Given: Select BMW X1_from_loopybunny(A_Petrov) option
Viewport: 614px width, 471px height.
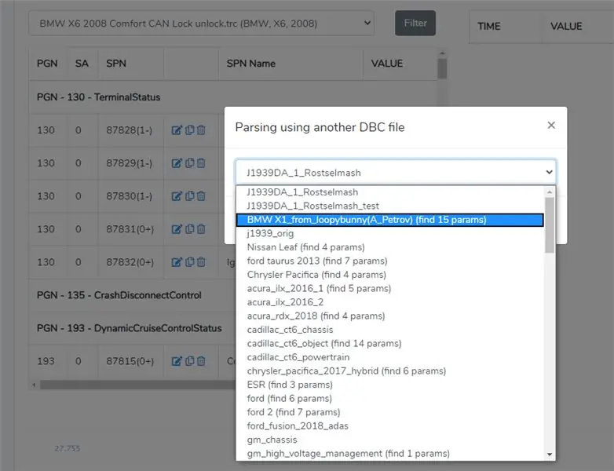Looking at the screenshot, I should tap(389, 220).
